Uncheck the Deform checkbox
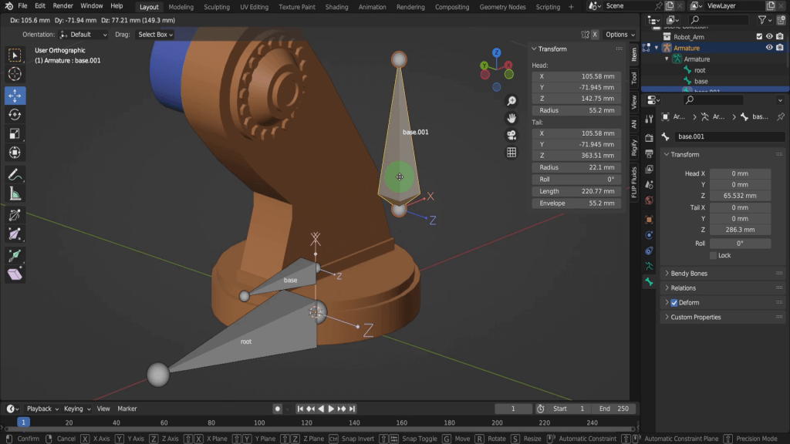This screenshot has height=444, width=790. (x=674, y=303)
